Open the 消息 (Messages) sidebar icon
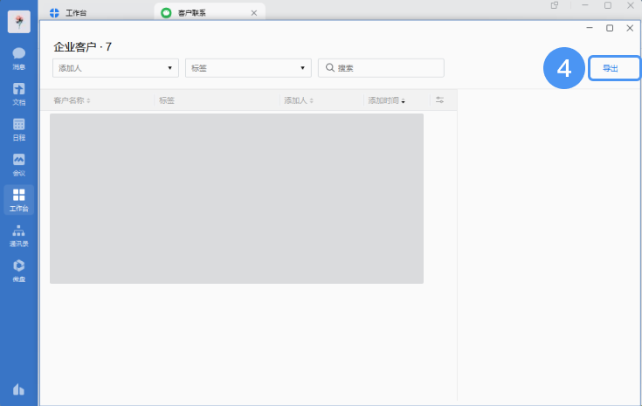Screen dimensions: 642x406 click(18, 56)
